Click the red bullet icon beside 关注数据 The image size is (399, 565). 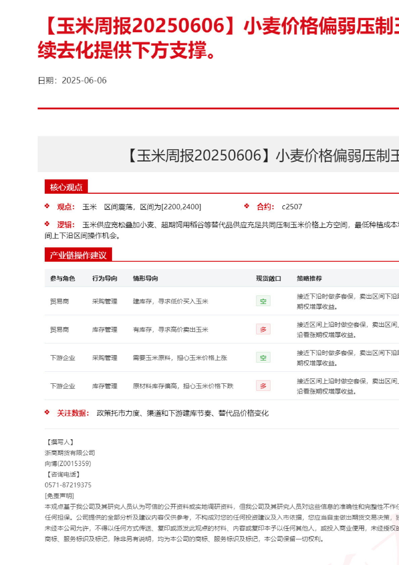click(x=47, y=412)
